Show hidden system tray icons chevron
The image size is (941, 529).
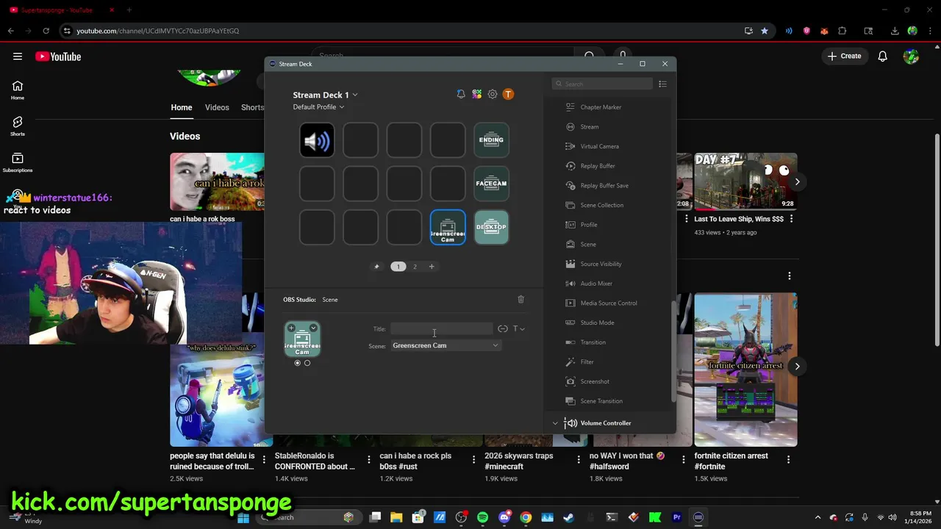(x=819, y=517)
